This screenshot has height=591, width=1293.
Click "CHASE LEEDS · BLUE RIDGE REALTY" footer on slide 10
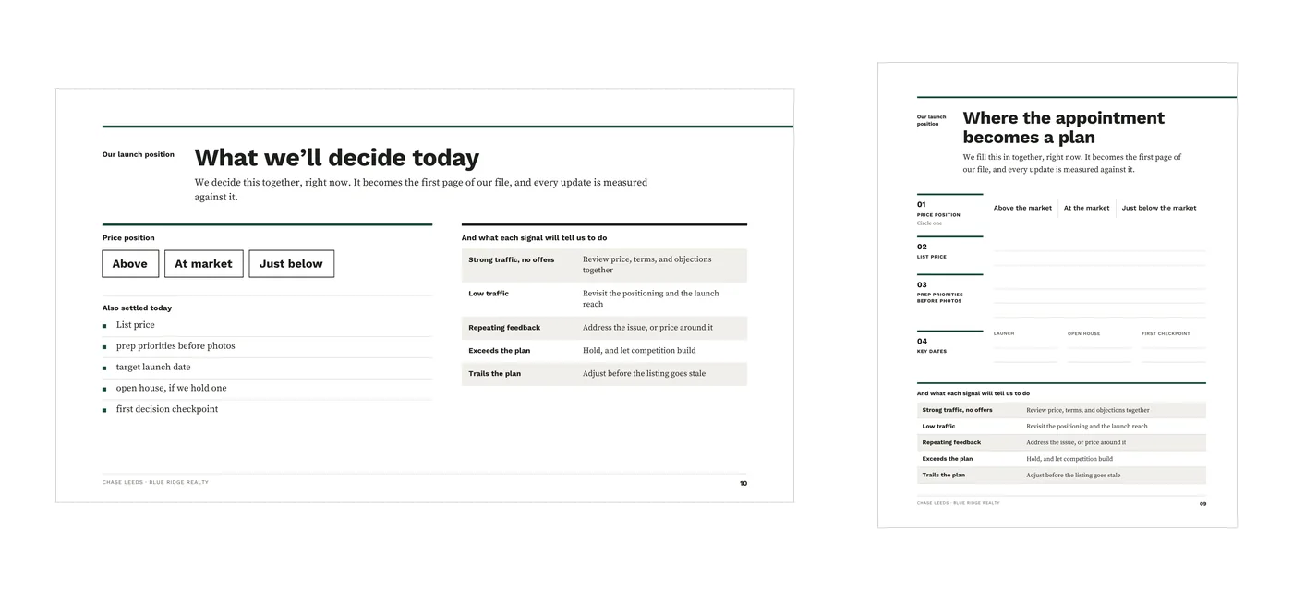point(155,482)
